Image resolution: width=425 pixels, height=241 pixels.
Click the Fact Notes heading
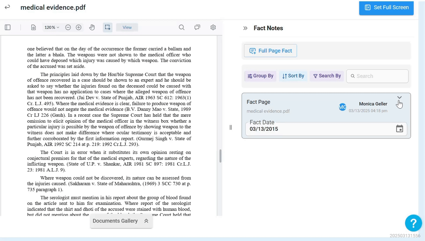[x=268, y=28]
